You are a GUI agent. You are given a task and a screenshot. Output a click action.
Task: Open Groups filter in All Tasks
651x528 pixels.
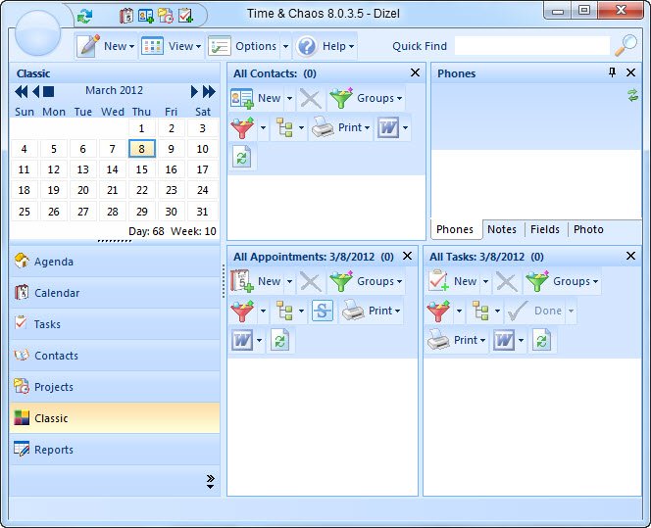tap(562, 281)
